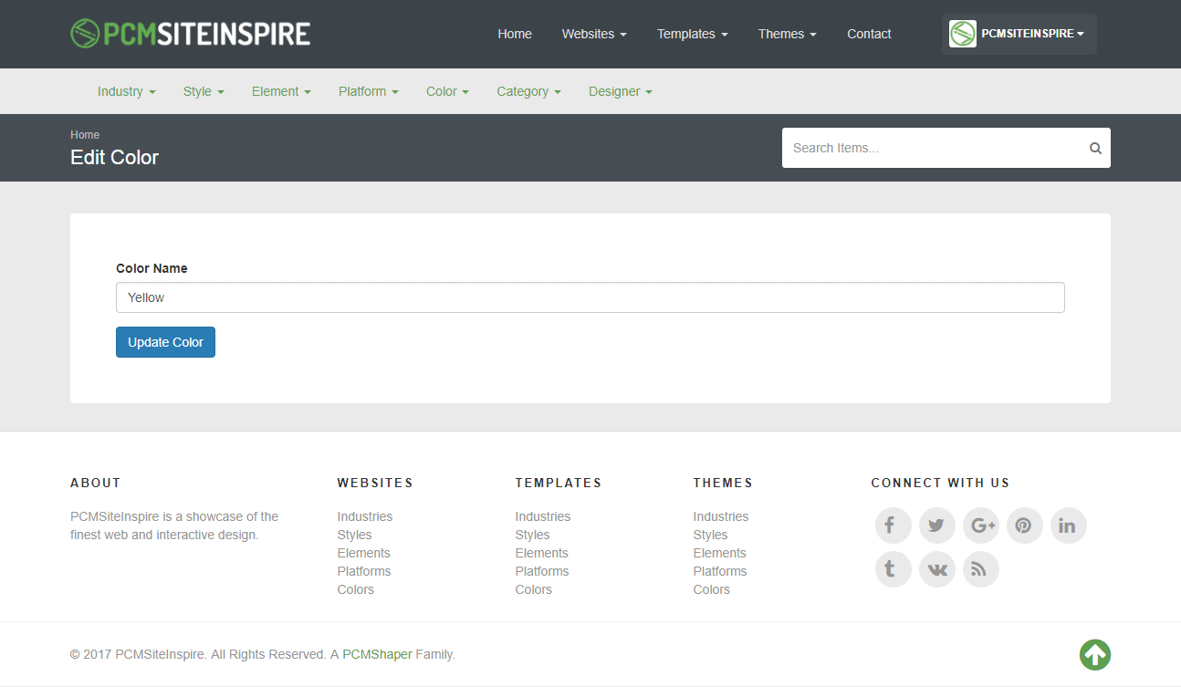The image size is (1181, 687).
Task: Click the Edit Color page heading
Action: [x=114, y=157]
